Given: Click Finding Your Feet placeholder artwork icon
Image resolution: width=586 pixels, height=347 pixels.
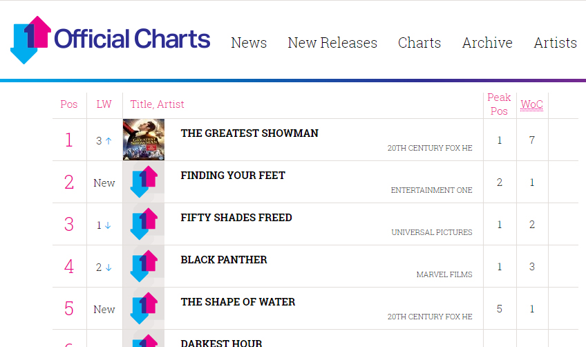Looking at the screenshot, I should [144, 182].
